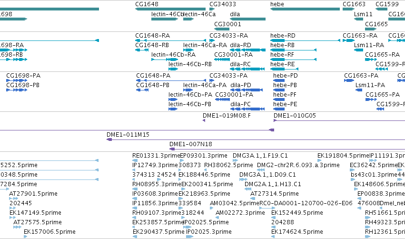Click the lectin-46Ca gene arrow bar
The height and width of the screenshot is (239, 405).
pyautogui.click(x=188, y=19)
